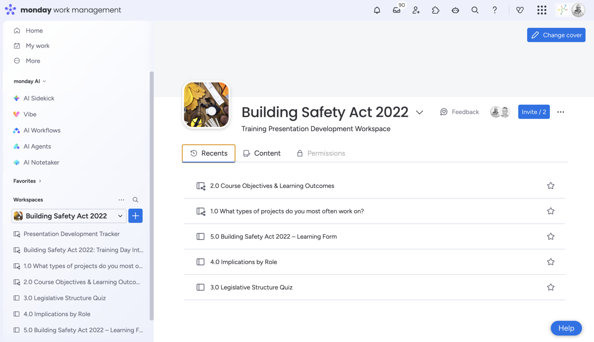Click the workspace cover thumbnail image

click(206, 105)
